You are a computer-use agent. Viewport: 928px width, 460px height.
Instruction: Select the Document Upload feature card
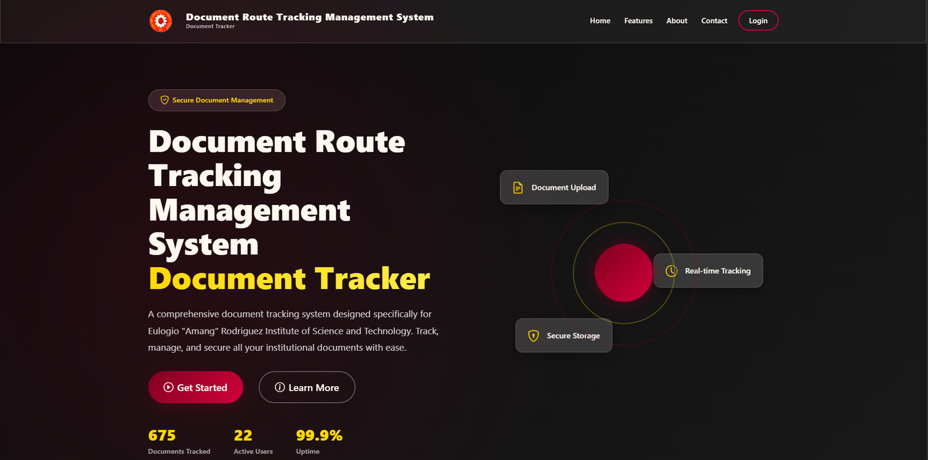[554, 187]
